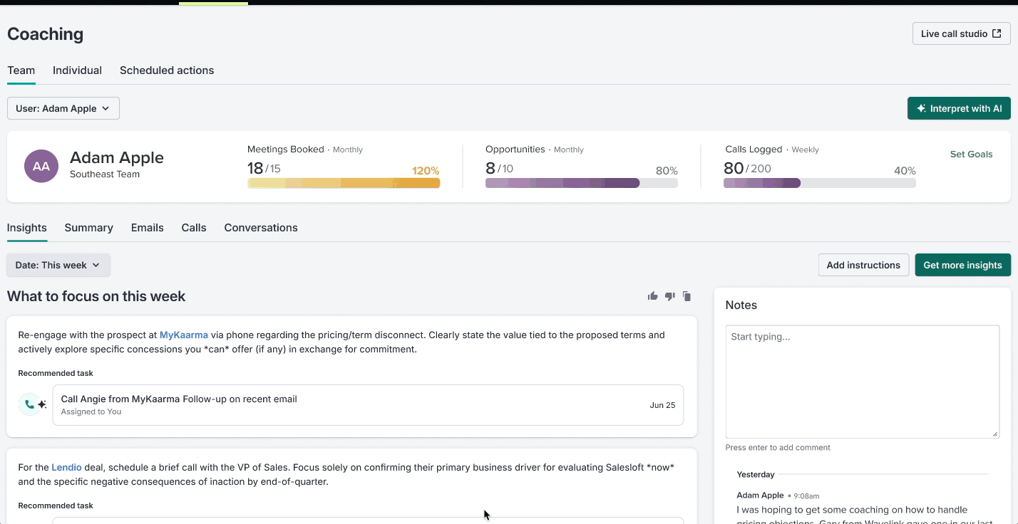Viewport: 1018px width, 524px height.
Task: View the Conversations tab
Action: [261, 228]
